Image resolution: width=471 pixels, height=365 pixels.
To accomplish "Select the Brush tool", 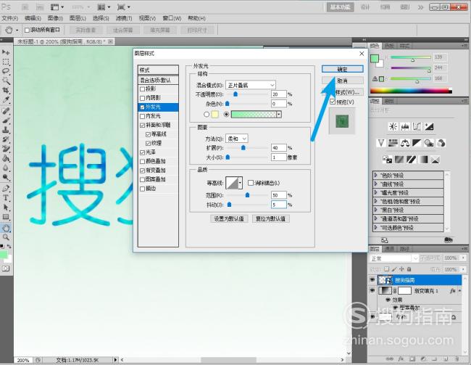I will [x=6, y=120].
